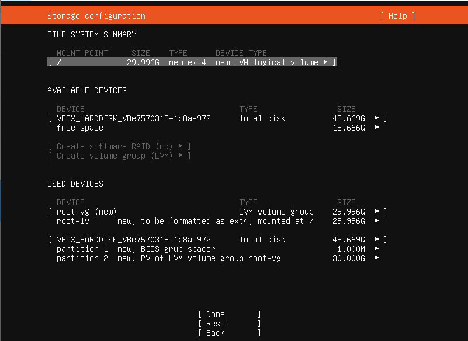Click the Done button
The image size is (468, 341).
click(230, 314)
